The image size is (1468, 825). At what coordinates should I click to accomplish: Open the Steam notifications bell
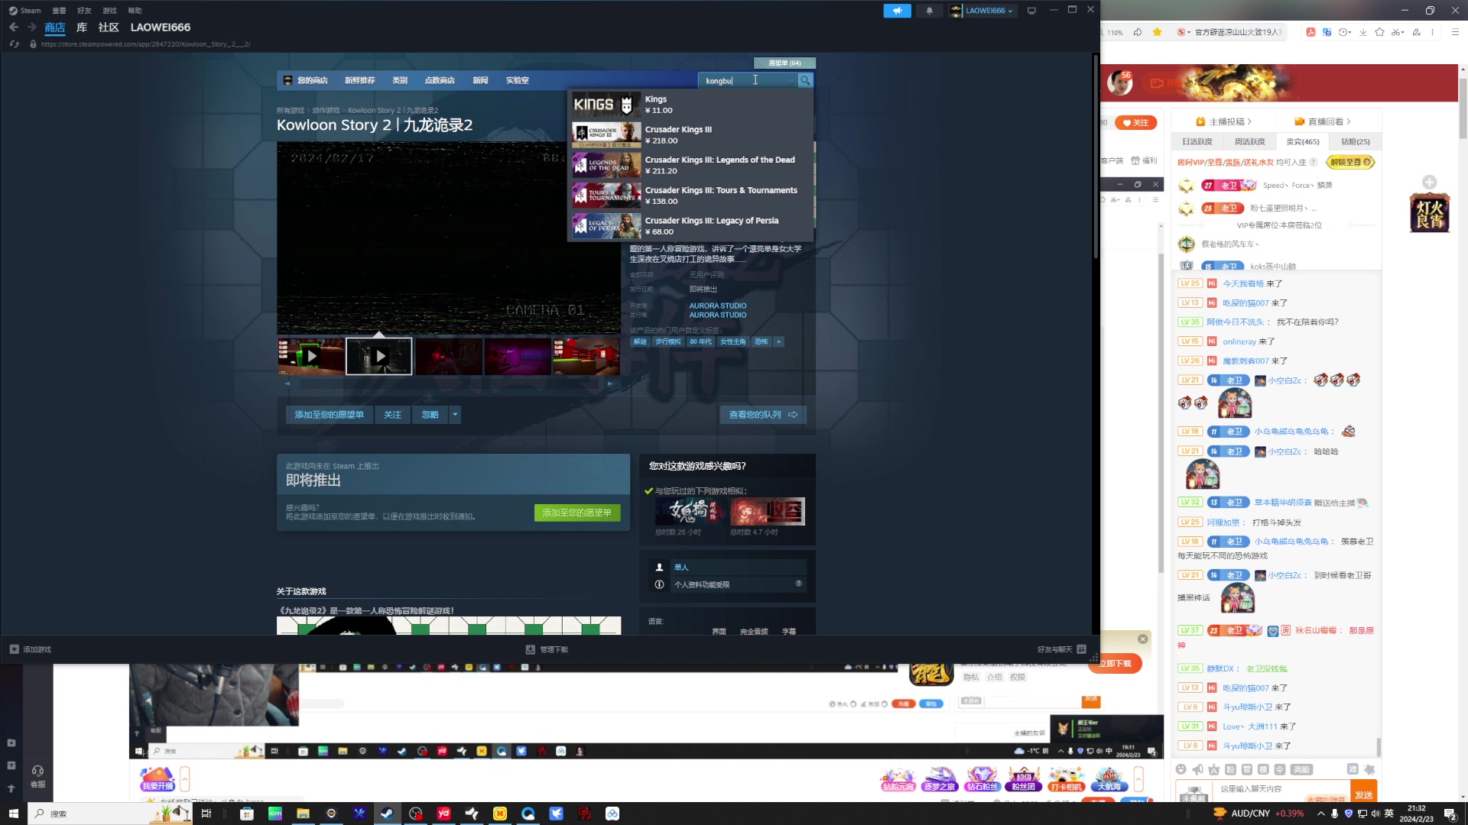point(929,11)
